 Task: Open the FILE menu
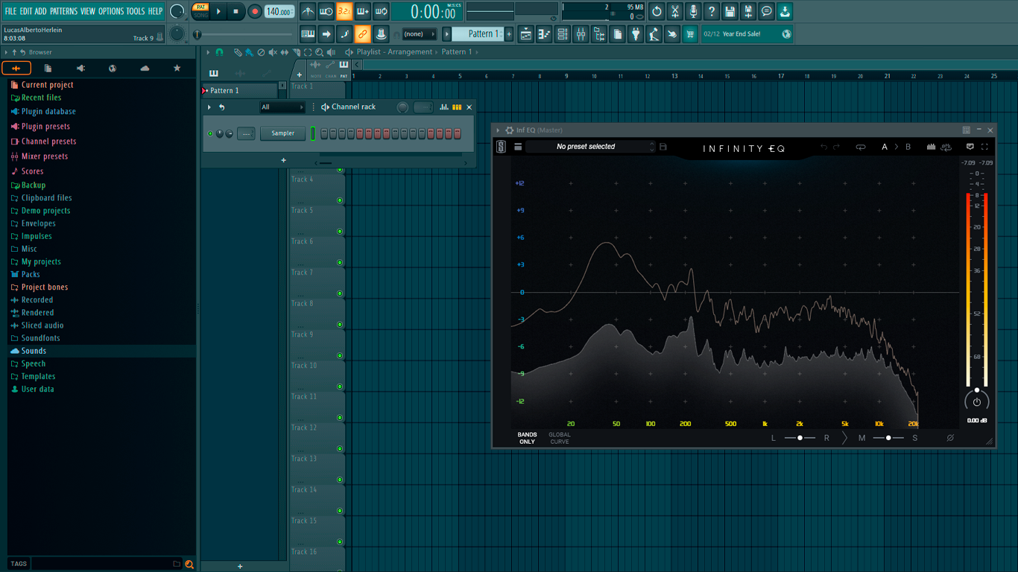(x=10, y=11)
